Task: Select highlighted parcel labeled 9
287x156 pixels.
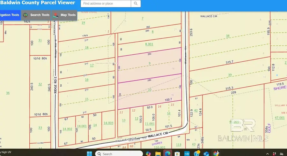Action: 150,63
